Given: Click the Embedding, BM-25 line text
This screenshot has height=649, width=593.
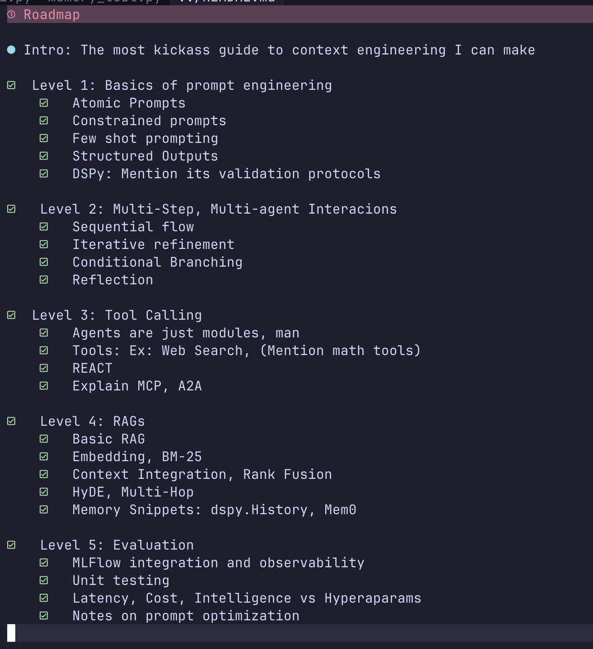Looking at the screenshot, I should [137, 457].
